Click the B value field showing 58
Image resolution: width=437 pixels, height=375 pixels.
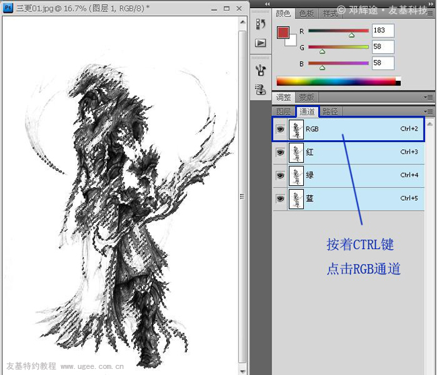coord(383,63)
